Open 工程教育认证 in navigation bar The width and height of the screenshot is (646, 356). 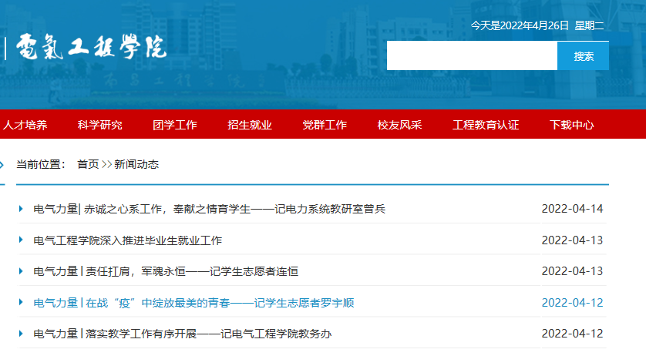point(486,125)
